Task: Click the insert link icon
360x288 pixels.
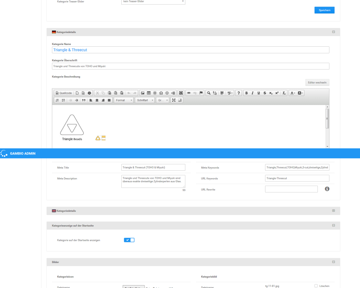Action: [189, 93]
